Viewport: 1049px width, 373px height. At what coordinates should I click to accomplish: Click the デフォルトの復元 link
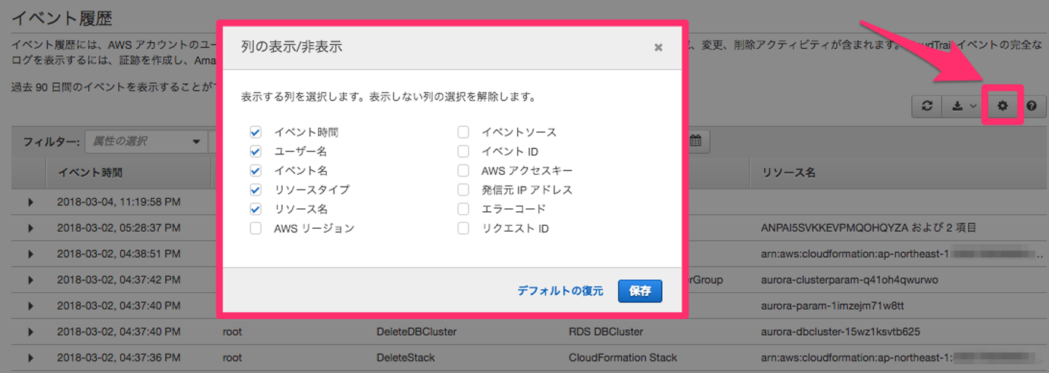pyautogui.click(x=560, y=291)
